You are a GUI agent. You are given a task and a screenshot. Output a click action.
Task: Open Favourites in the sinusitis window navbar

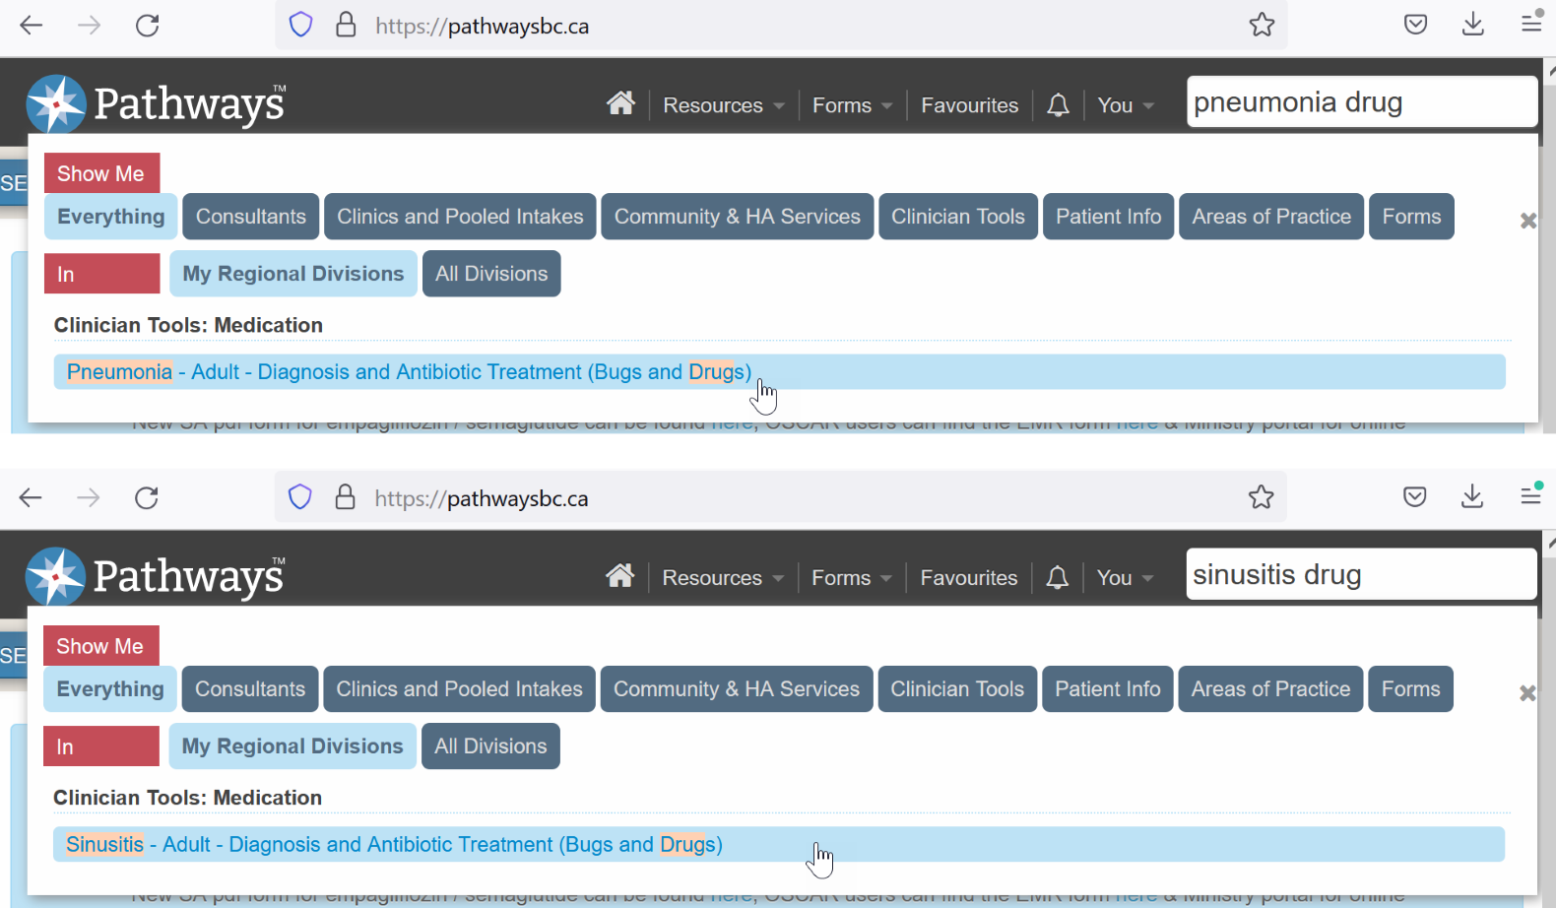(x=968, y=578)
